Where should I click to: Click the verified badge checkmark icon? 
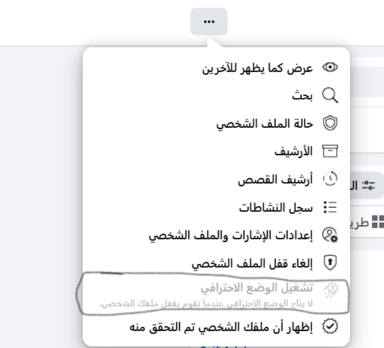pyautogui.click(x=330, y=326)
